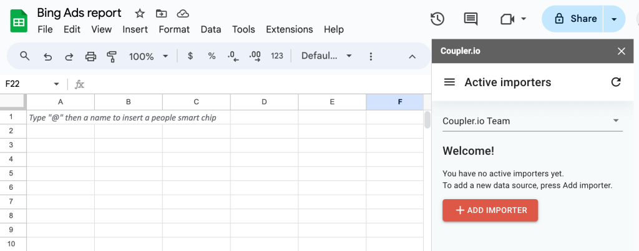Click the search menus magnifier icon
Screen dimensions: 639x251
click(x=25, y=56)
